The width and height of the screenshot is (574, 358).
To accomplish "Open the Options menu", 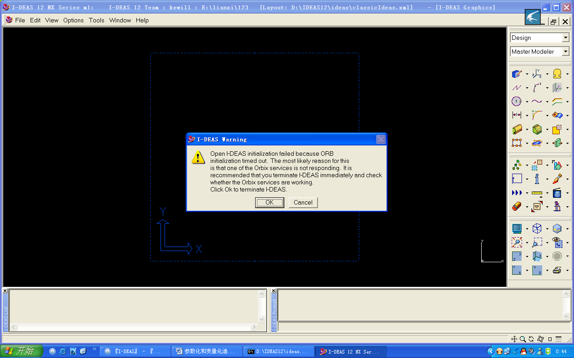I will pos(74,20).
